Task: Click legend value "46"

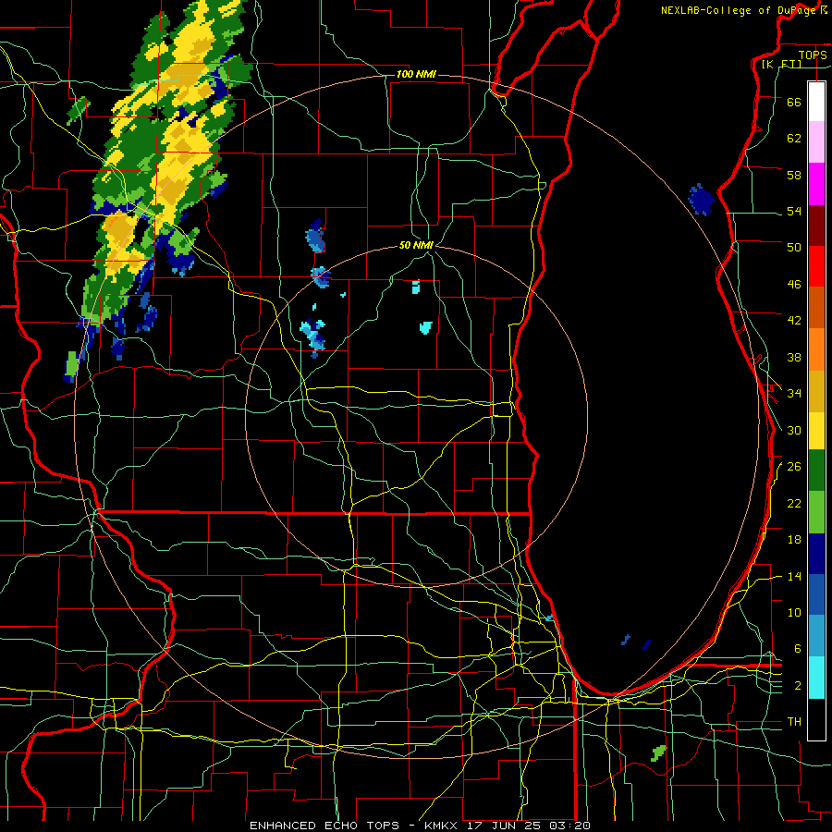Action: pyautogui.click(x=794, y=285)
